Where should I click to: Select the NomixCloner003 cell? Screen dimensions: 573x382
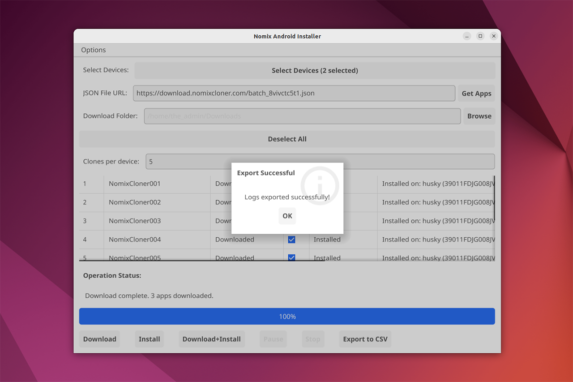pos(157,221)
